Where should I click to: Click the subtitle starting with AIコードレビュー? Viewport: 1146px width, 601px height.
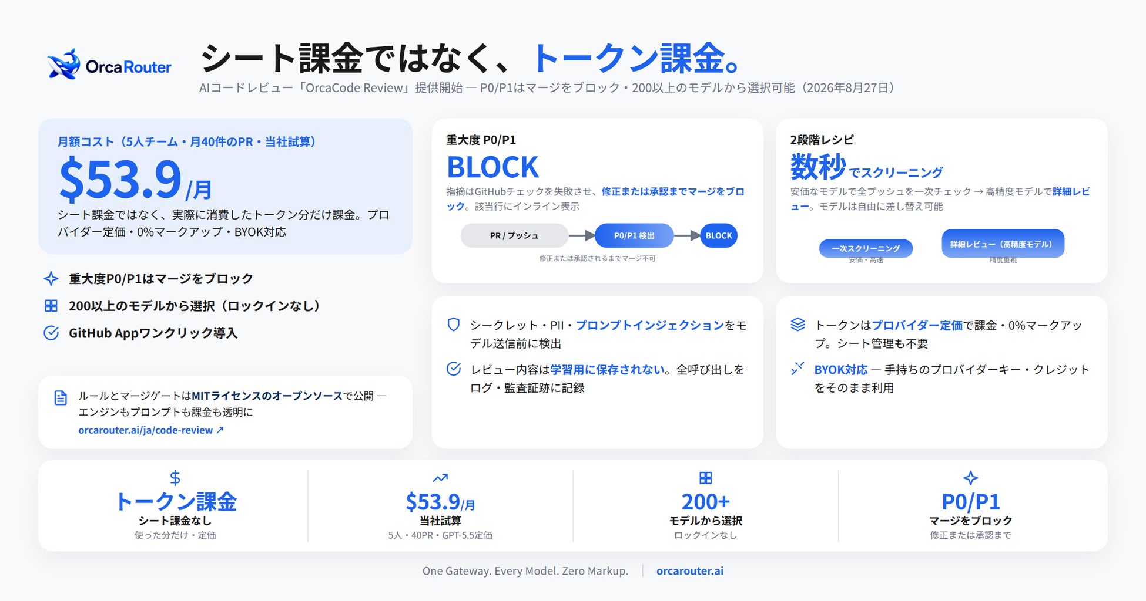(547, 88)
